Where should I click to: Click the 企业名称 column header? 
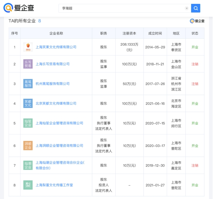click(x=56, y=33)
